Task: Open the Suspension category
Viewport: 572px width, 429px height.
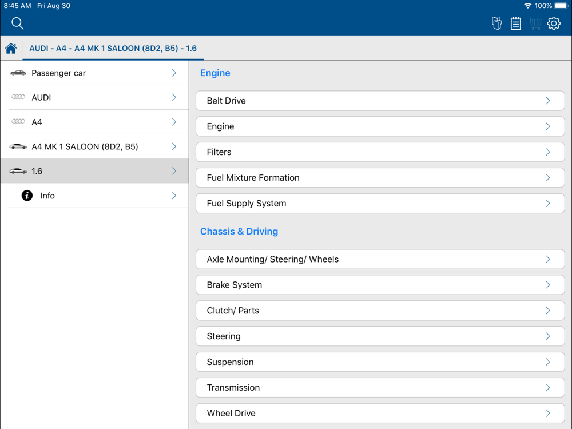Action: click(x=380, y=362)
